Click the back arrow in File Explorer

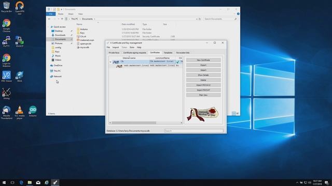click(49, 19)
